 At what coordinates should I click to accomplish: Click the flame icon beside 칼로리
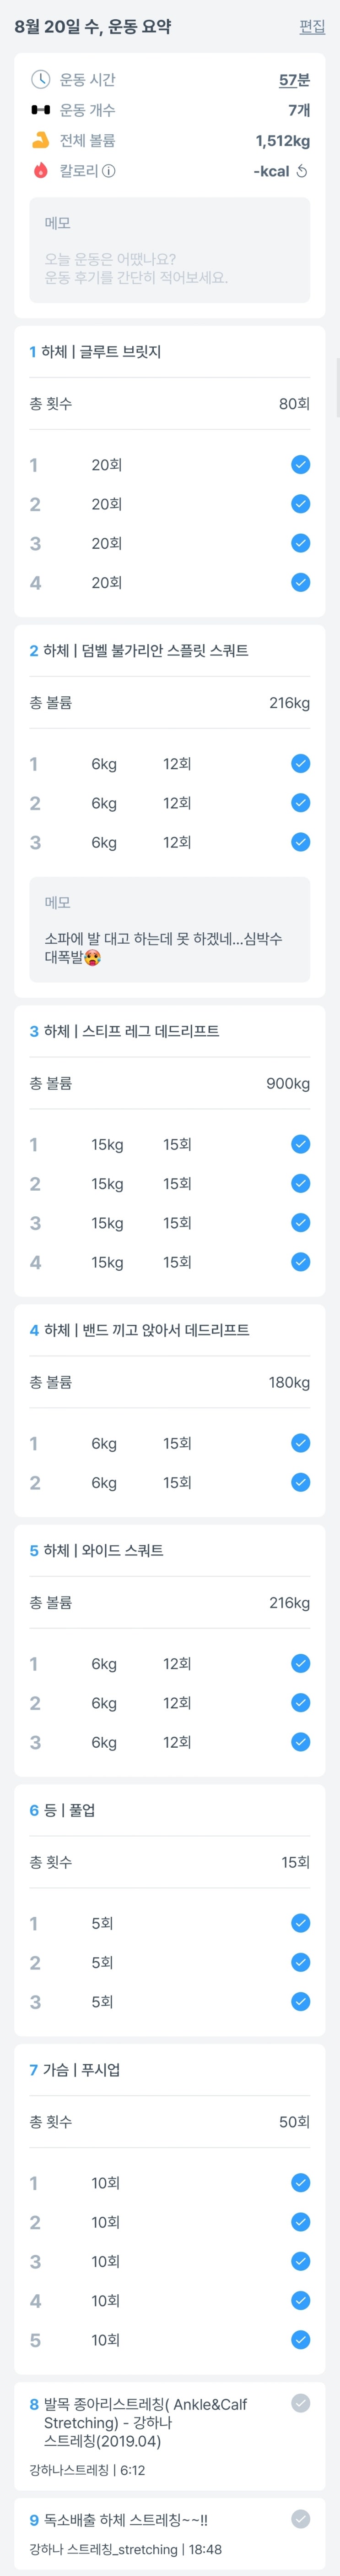tap(40, 171)
